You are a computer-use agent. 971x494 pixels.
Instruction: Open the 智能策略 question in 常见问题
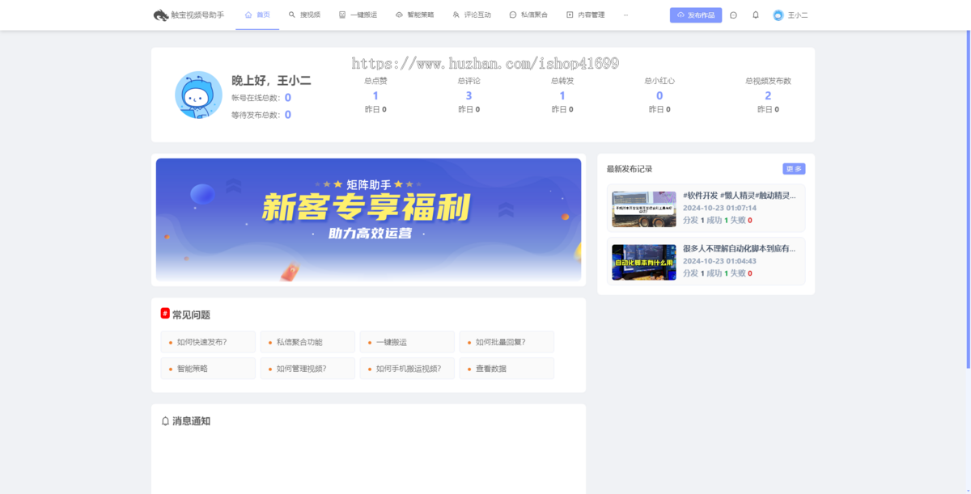pyautogui.click(x=208, y=369)
